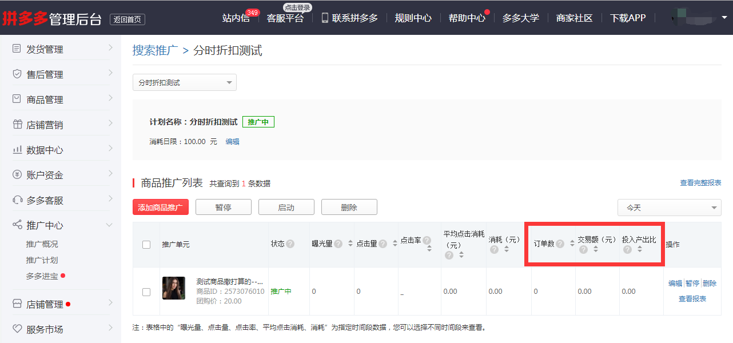Click the help icon next to 曝光量
The width and height of the screenshot is (733, 343).
pyautogui.click(x=338, y=244)
